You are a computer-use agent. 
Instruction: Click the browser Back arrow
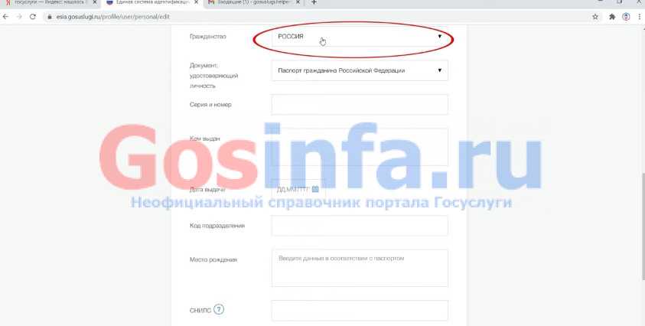[7, 15]
